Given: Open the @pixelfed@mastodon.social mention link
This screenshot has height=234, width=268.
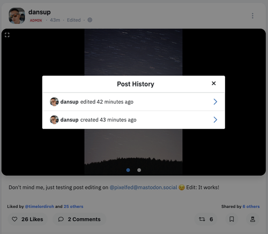Looking at the screenshot, I should [x=143, y=187].
